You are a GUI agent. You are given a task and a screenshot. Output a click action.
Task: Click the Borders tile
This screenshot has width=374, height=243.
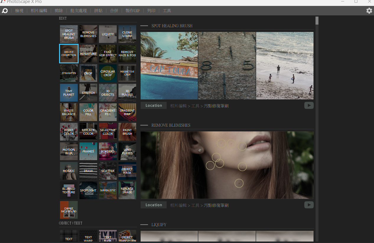point(108,151)
